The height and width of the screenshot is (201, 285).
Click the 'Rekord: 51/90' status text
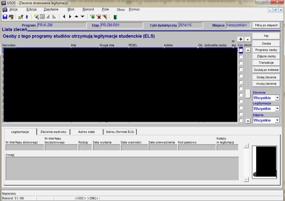coord(13,198)
